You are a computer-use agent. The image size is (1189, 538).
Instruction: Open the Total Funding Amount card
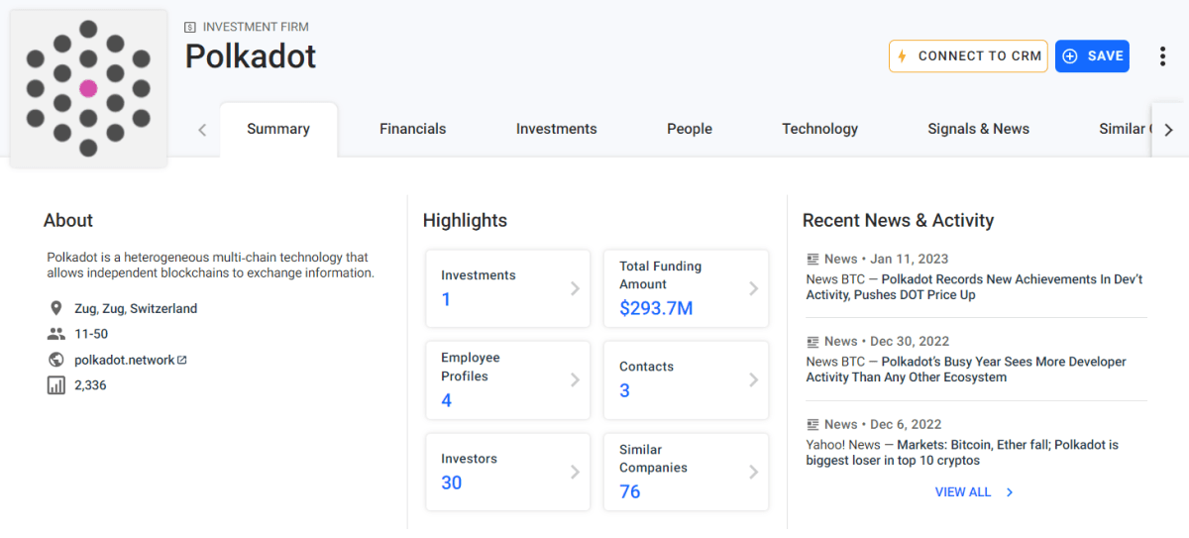686,288
